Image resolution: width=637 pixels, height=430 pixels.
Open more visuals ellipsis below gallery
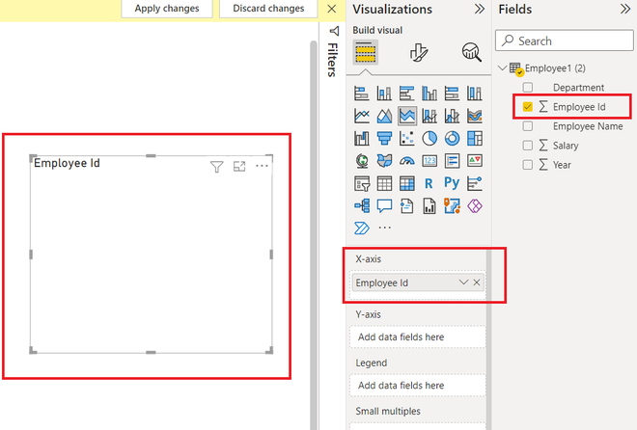point(384,228)
